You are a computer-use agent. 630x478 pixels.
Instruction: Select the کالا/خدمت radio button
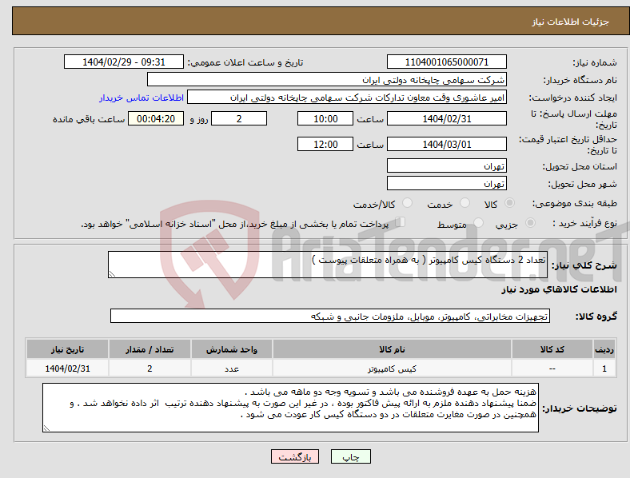[408, 203]
